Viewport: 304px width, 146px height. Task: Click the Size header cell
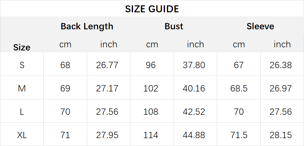click(x=22, y=48)
